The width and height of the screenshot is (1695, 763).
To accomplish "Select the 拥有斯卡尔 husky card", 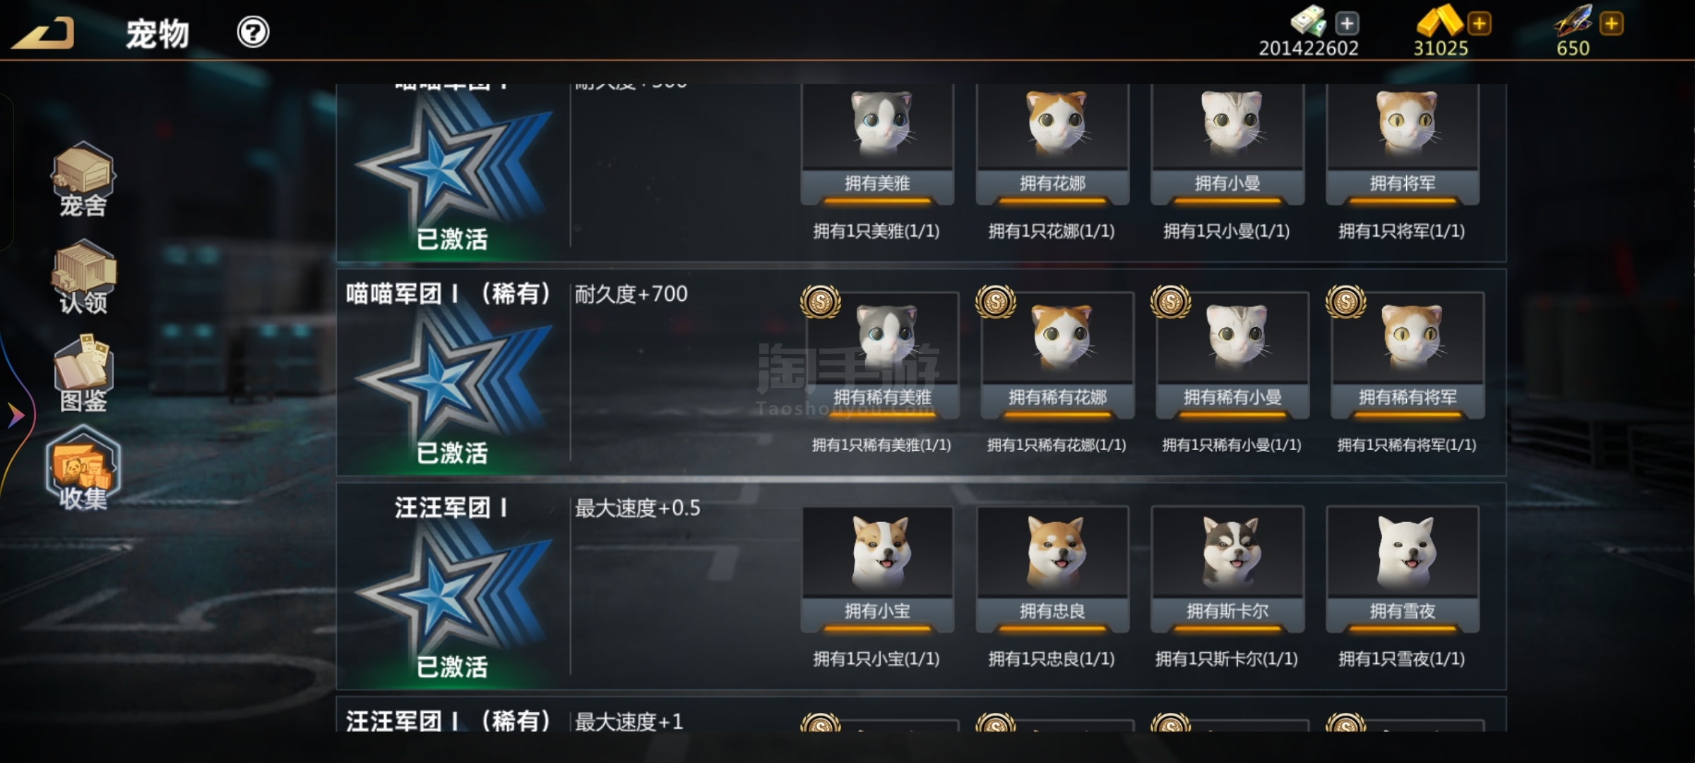I will [1227, 569].
